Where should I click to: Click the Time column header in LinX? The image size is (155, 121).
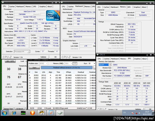[x=58, y=72]
